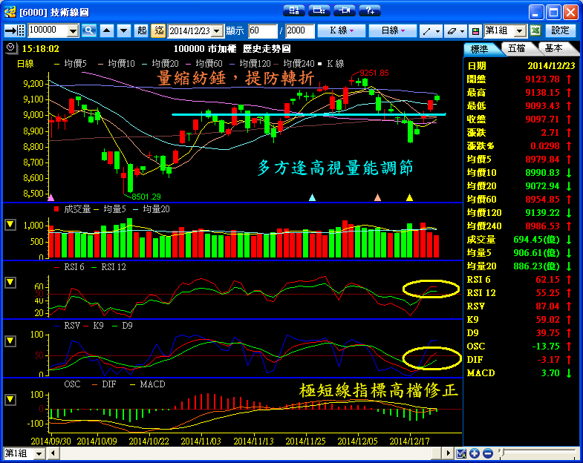The image size is (583, 463).
Task: Open the date 2014/12/23 dropdown
Action: (218, 30)
